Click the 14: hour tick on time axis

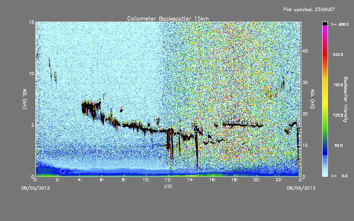click(190, 180)
